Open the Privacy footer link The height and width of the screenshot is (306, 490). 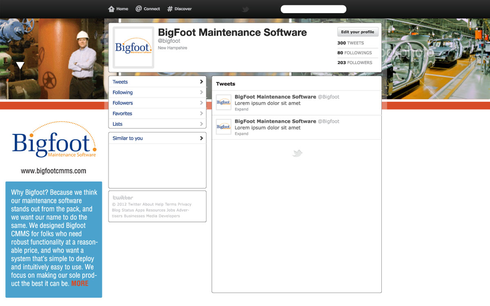[185, 204]
